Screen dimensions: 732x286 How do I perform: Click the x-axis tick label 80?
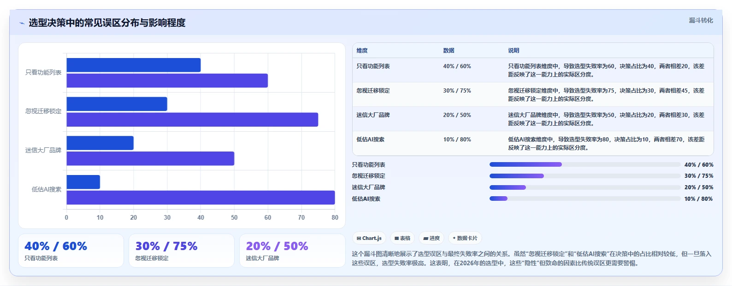[335, 217]
